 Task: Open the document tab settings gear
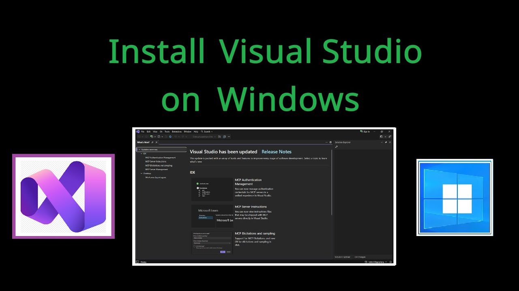(330, 142)
